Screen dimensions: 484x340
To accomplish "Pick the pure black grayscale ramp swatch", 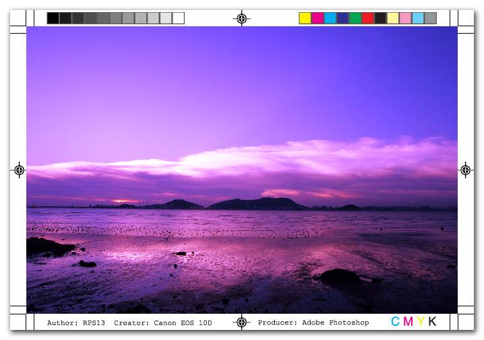I will (53, 18).
